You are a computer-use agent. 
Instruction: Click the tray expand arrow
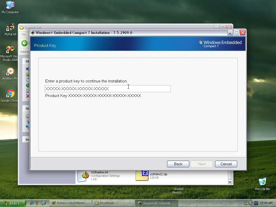(251, 203)
